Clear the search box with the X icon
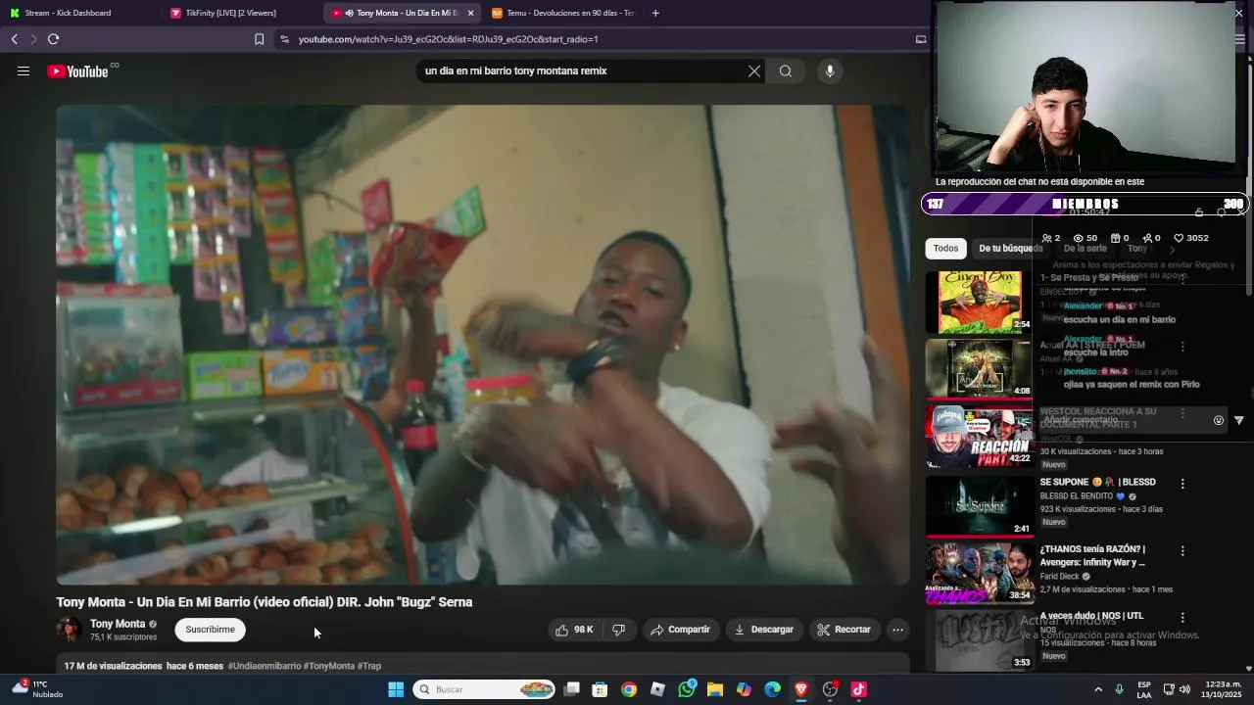 click(754, 70)
